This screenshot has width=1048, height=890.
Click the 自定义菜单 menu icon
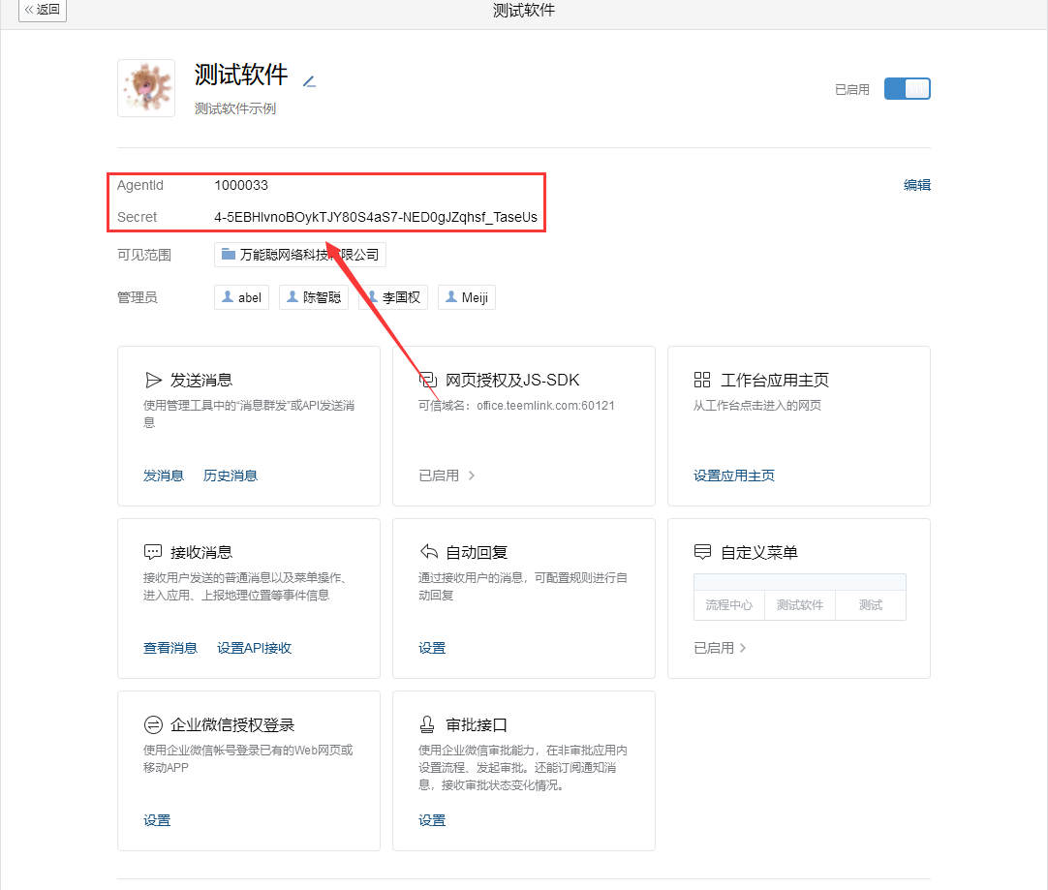pyautogui.click(x=701, y=552)
